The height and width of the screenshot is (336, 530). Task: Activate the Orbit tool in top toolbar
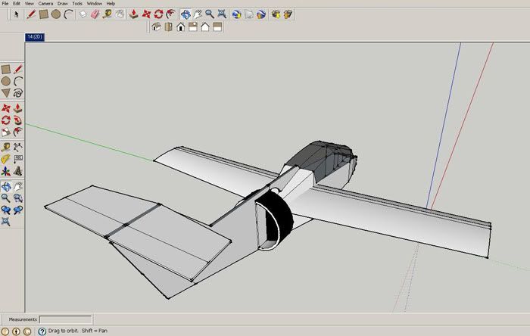pyautogui.click(x=185, y=14)
